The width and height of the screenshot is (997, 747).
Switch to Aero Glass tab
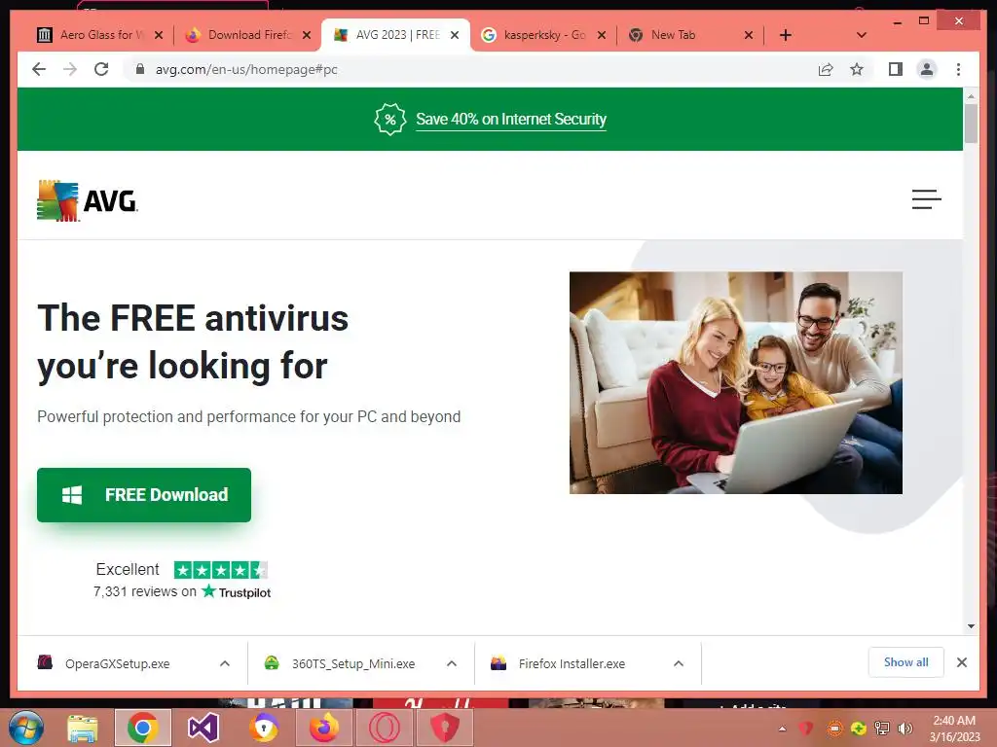click(x=100, y=35)
